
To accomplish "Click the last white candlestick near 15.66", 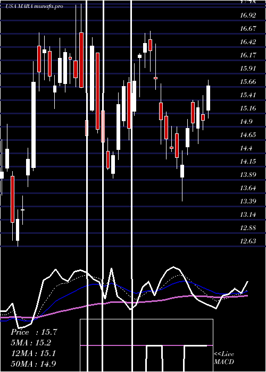I will [209, 98].
